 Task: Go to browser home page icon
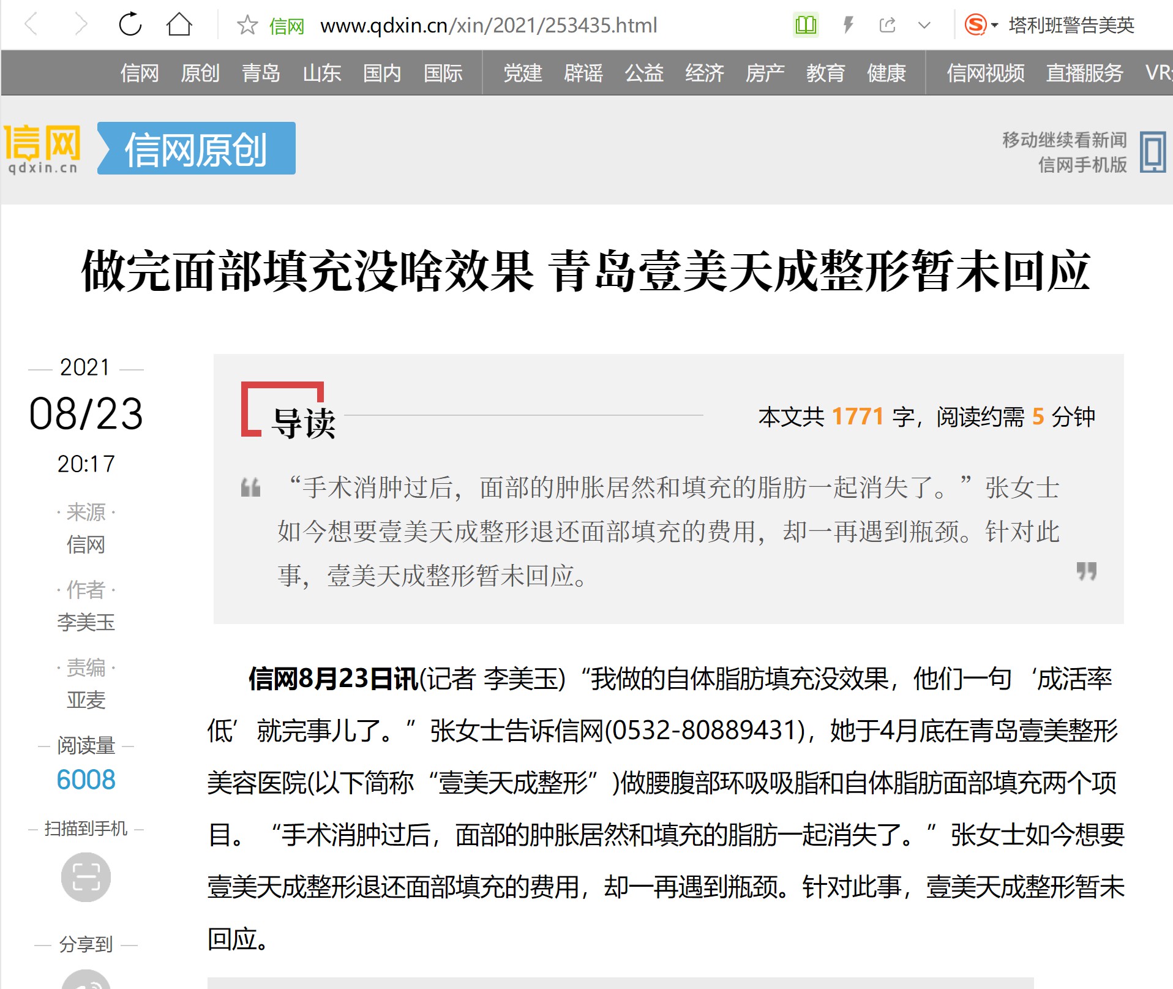point(179,24)
